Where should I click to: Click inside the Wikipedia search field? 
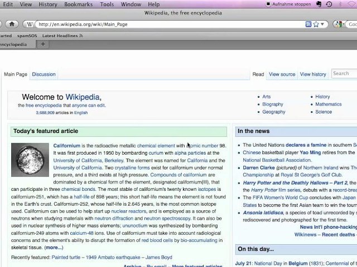[343, 73]
